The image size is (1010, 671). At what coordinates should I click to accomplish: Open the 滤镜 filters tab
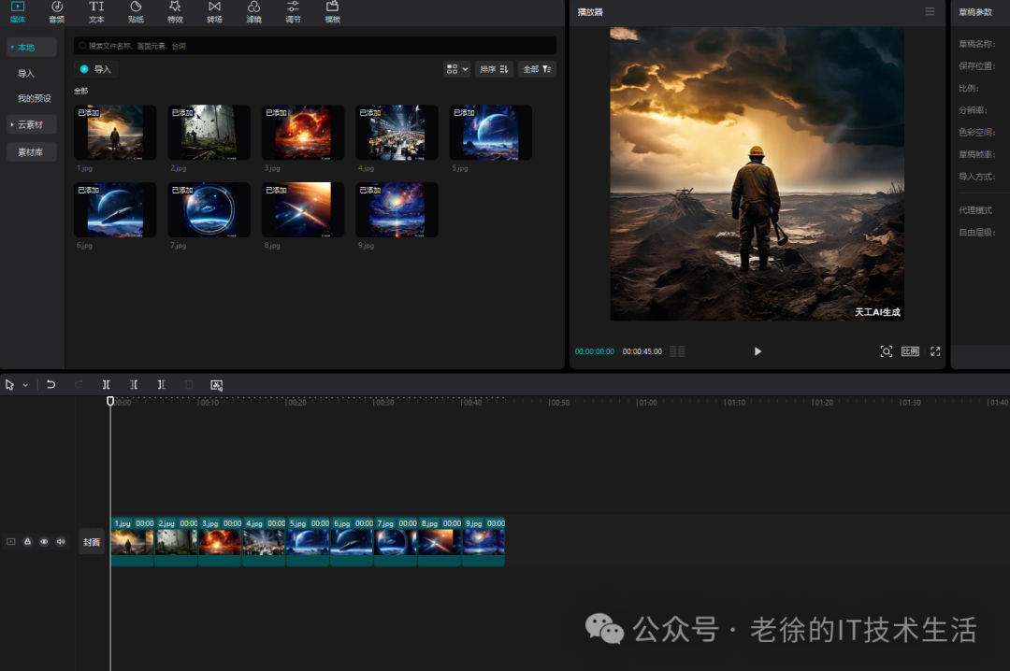pos(253,12)
